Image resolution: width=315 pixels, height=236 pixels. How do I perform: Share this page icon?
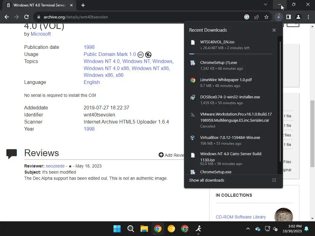click(x=256, y=17)
